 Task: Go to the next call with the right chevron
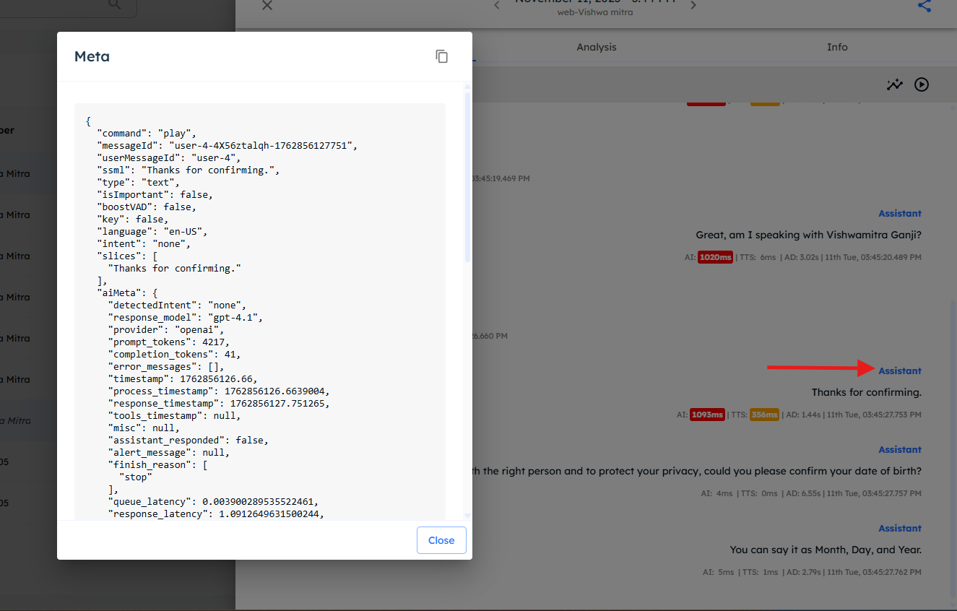693,4
